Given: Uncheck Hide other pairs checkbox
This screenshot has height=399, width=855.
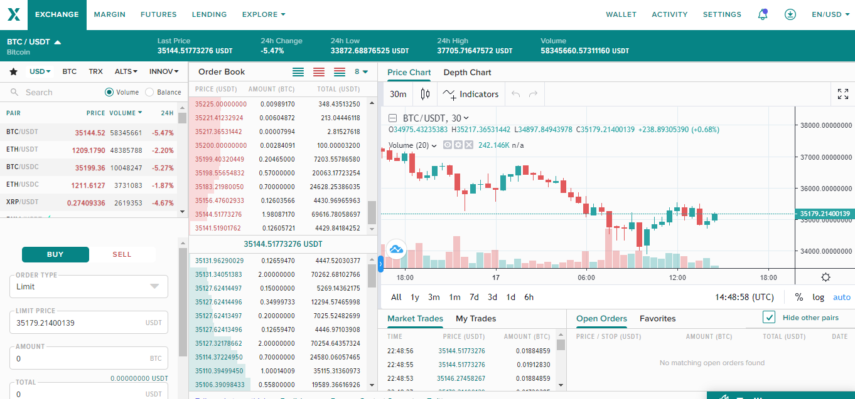Looking at the screenshot, I should point(769,318).
